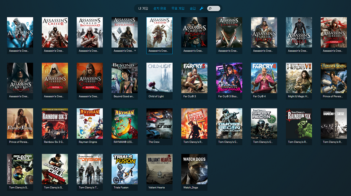Open the Assassin's Creed Rogue cover

click(299, 32)
